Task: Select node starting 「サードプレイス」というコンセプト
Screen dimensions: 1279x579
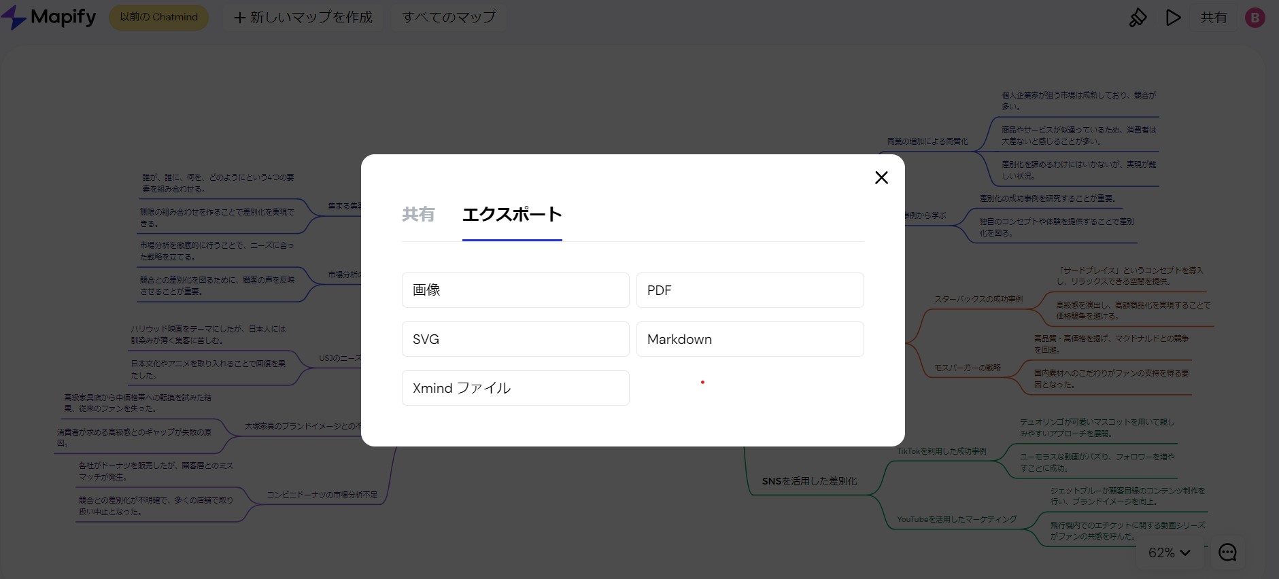Action: pos(1130,276)
